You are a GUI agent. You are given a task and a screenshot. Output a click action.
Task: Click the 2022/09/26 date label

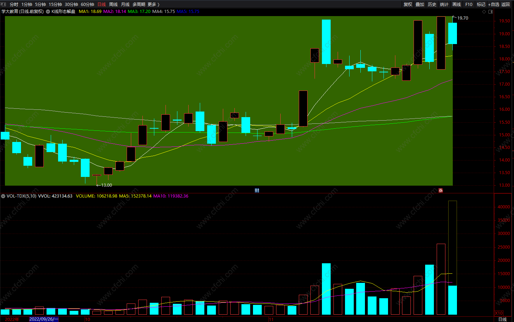[44, 319]
